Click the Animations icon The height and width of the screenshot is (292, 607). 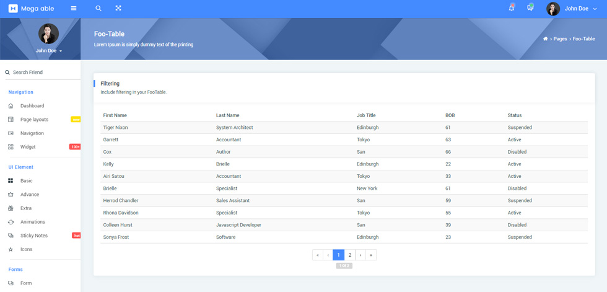tap(11, 222)
